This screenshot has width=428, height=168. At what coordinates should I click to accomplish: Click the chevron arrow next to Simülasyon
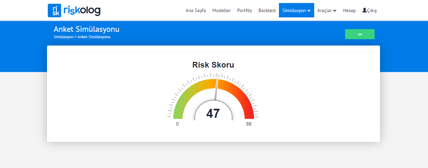(309, 11)
